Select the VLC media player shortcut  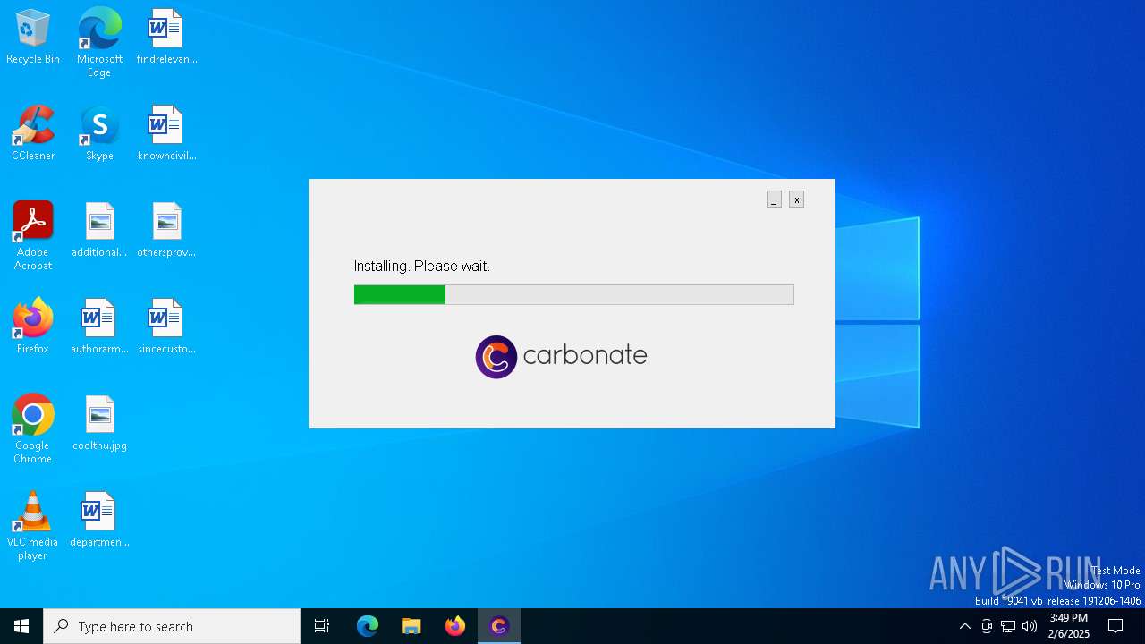[x=33, y=526]
